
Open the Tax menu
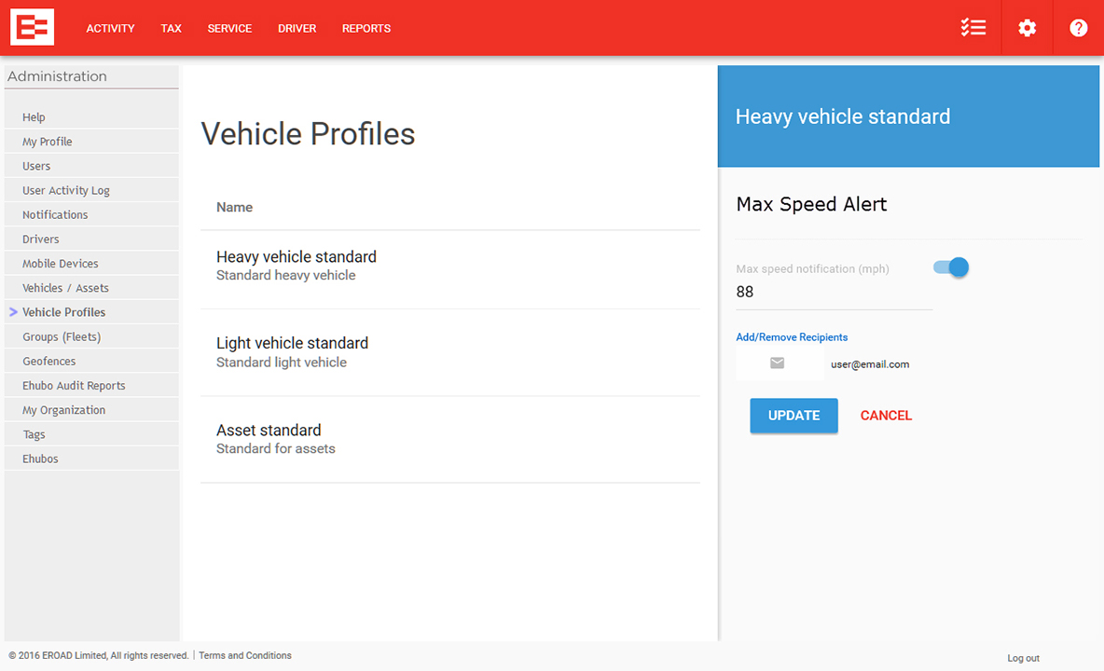[x=171, y=29]
